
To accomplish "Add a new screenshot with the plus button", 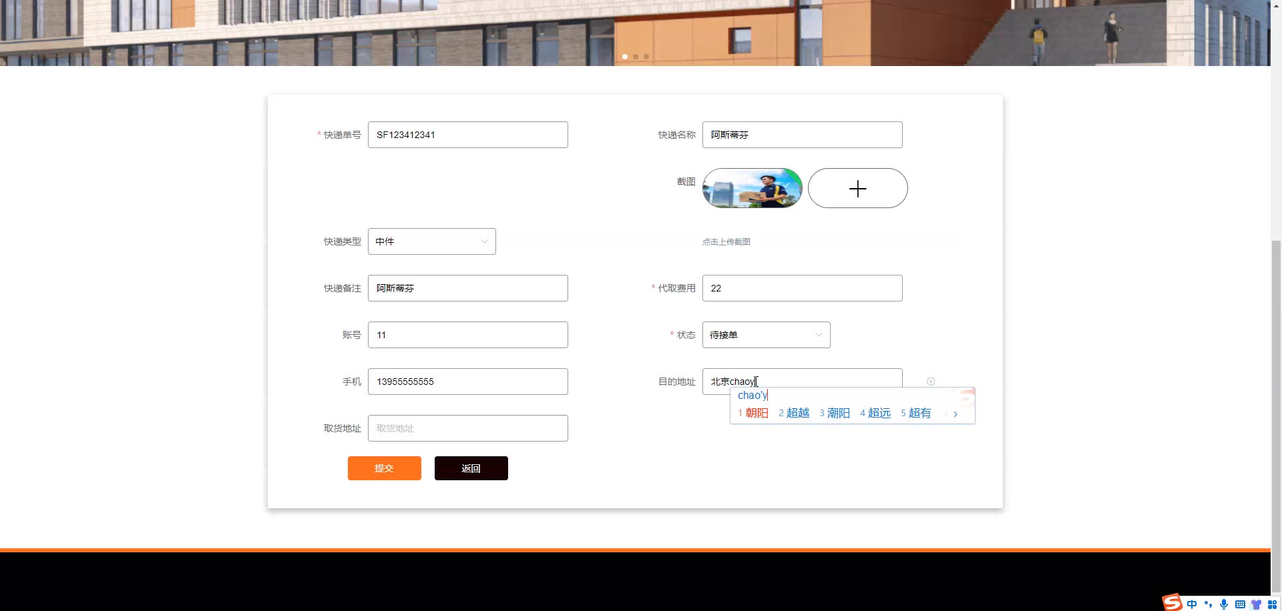I will point(858,188).
